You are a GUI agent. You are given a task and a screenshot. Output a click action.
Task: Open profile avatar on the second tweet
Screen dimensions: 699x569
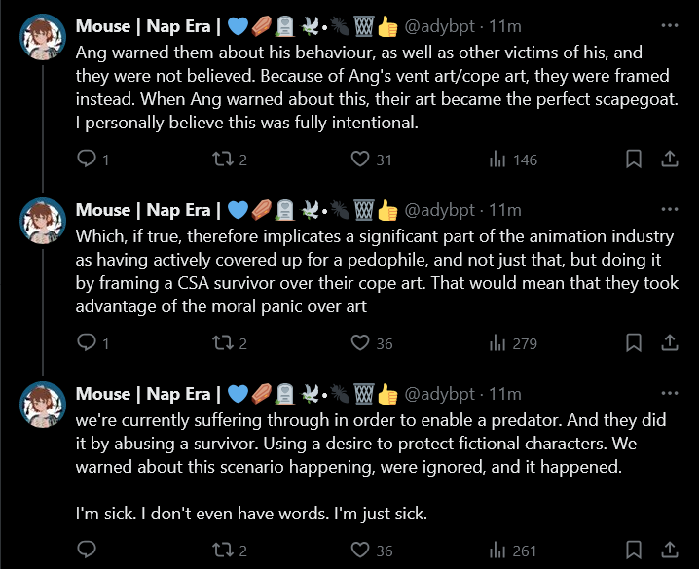43,221
